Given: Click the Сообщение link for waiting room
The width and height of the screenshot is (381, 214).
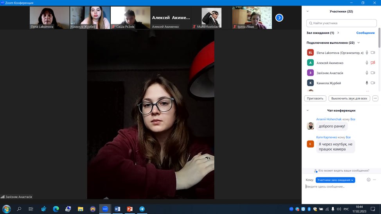Looking at the screenshot, I should click(365, 33).
